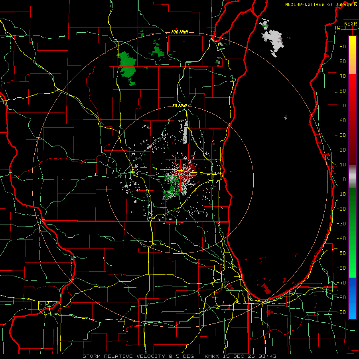Click the 15 DEC 25 03:43 timestamp
This screenshot has width=359, height=359.
249,356
